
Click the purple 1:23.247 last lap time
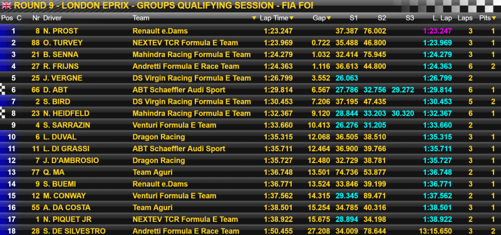click(437, 31)
